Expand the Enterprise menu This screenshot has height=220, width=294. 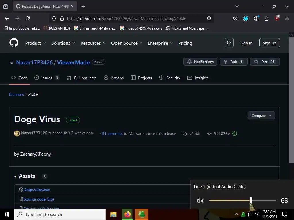click(160, 43)
